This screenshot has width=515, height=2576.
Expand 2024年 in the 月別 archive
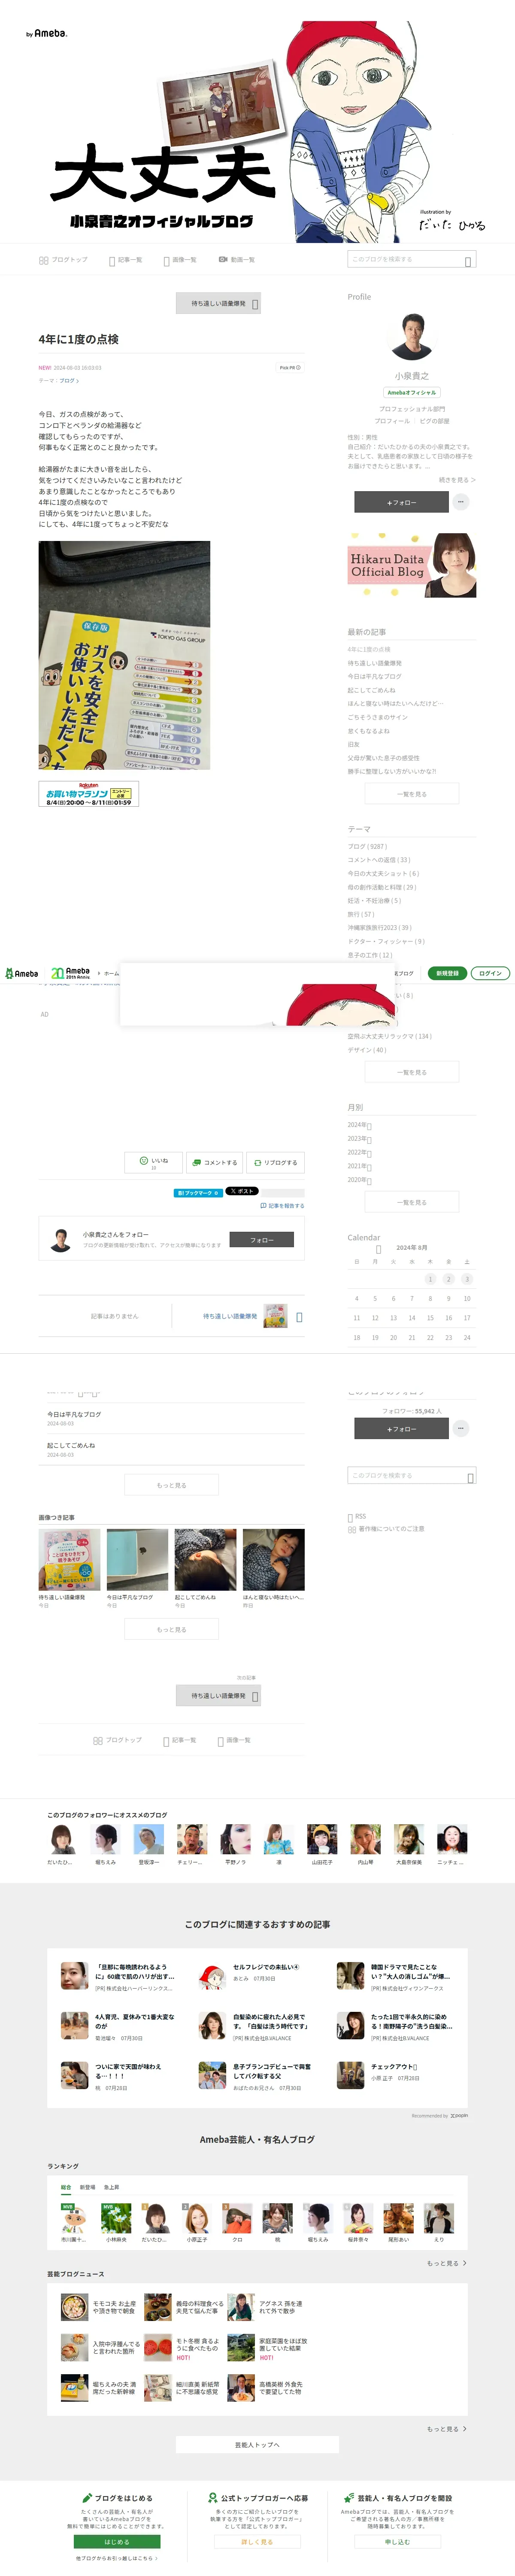click(359, 1125)
